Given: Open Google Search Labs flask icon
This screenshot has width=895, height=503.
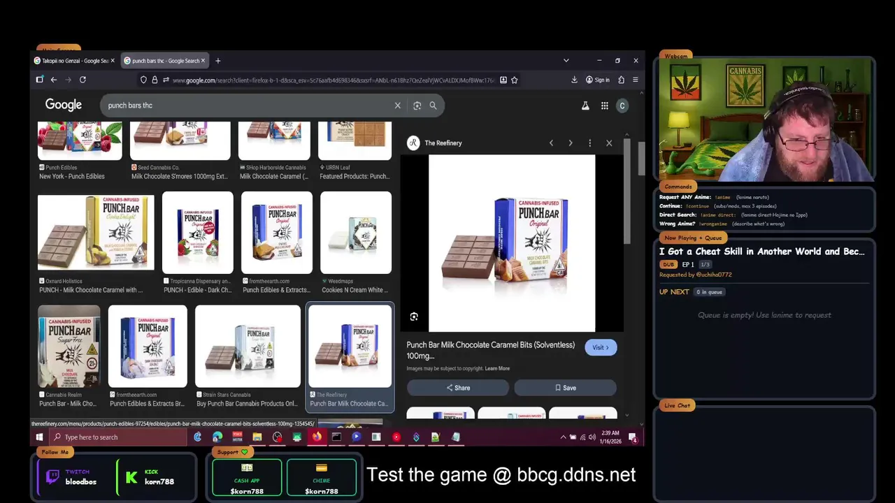Looking at the screenshot, I should pyautogui.click(x=585, y=105).
